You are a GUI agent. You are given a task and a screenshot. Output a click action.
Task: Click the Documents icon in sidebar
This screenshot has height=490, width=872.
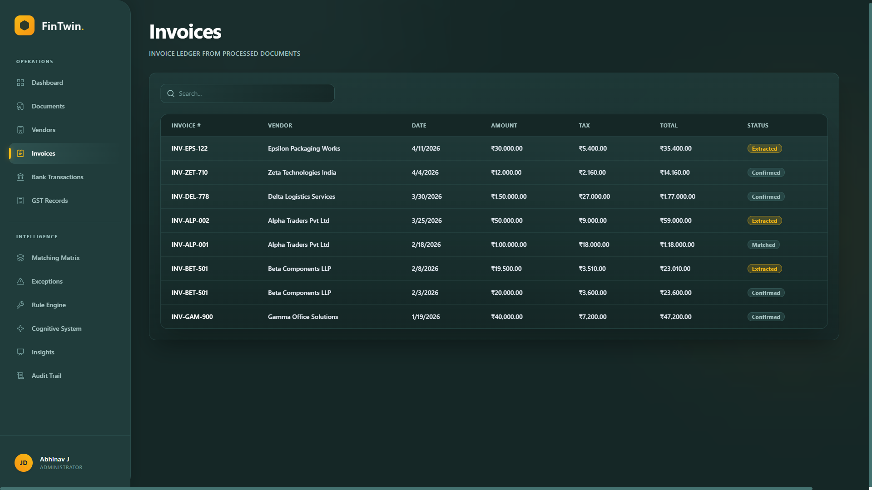pyautogui.click(x=20, y=106)
